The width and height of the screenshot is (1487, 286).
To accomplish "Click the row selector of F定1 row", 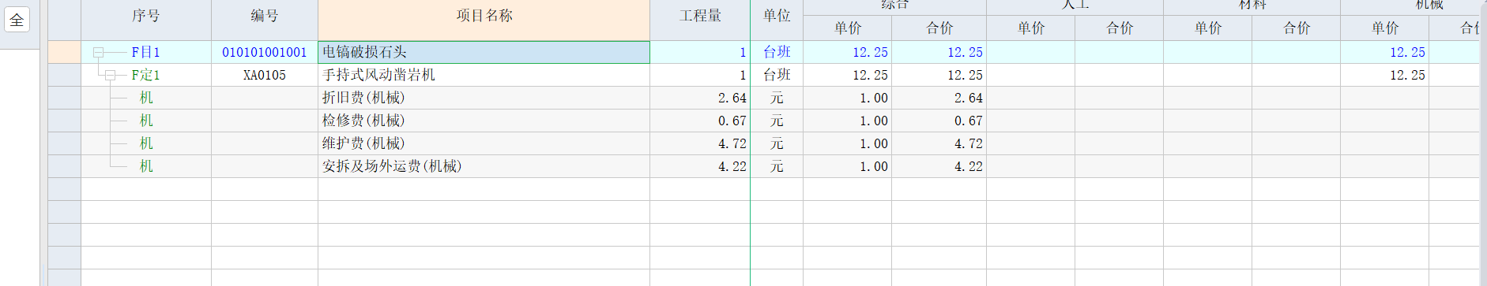I will click(64, 75).
